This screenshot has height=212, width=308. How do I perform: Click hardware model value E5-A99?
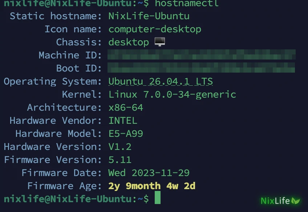126,134
